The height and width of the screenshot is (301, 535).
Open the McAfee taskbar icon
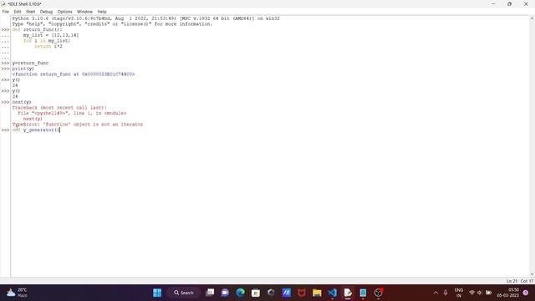click(302, 293)
